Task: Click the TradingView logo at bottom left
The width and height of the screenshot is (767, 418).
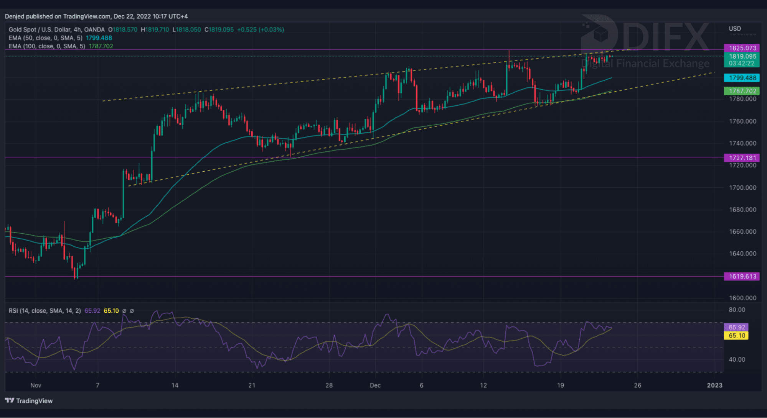Action: (x=29, y=401)
